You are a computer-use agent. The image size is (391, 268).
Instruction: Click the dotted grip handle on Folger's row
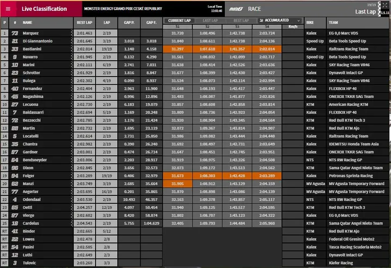72,176
